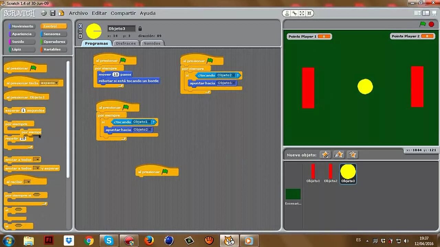Switch to small stage view mode

tap(418, 13)
